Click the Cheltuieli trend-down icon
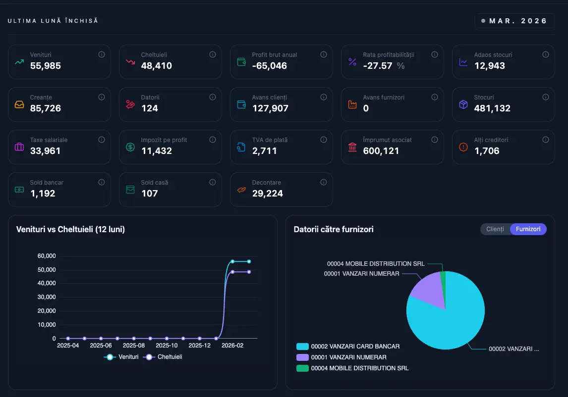Image resolution: width=568 pixels, height=397 pixels. (130, 62)
